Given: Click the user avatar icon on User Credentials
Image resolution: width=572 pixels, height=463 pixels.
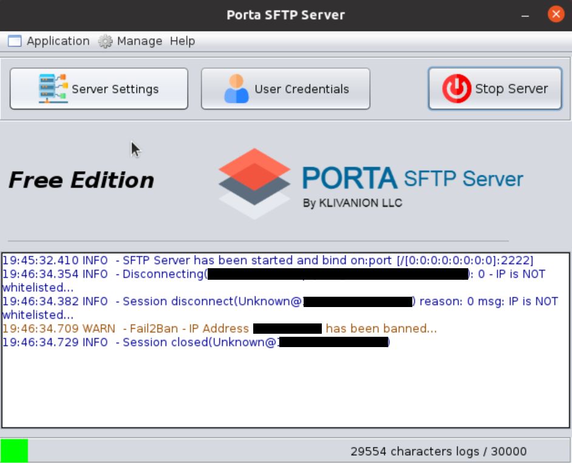Looking at the screenshot, I should pos(238,88).
